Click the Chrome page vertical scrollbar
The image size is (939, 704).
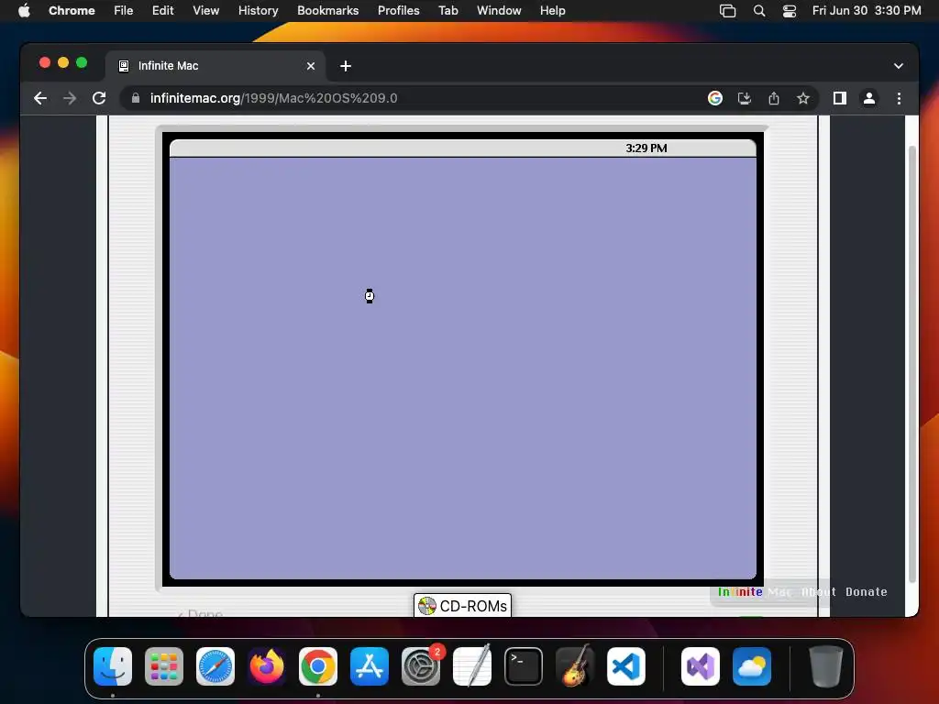coord(912,364)
